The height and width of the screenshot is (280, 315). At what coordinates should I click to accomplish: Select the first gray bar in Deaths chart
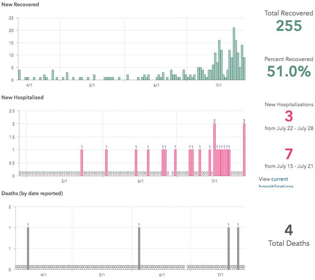(x=28, y=248)
